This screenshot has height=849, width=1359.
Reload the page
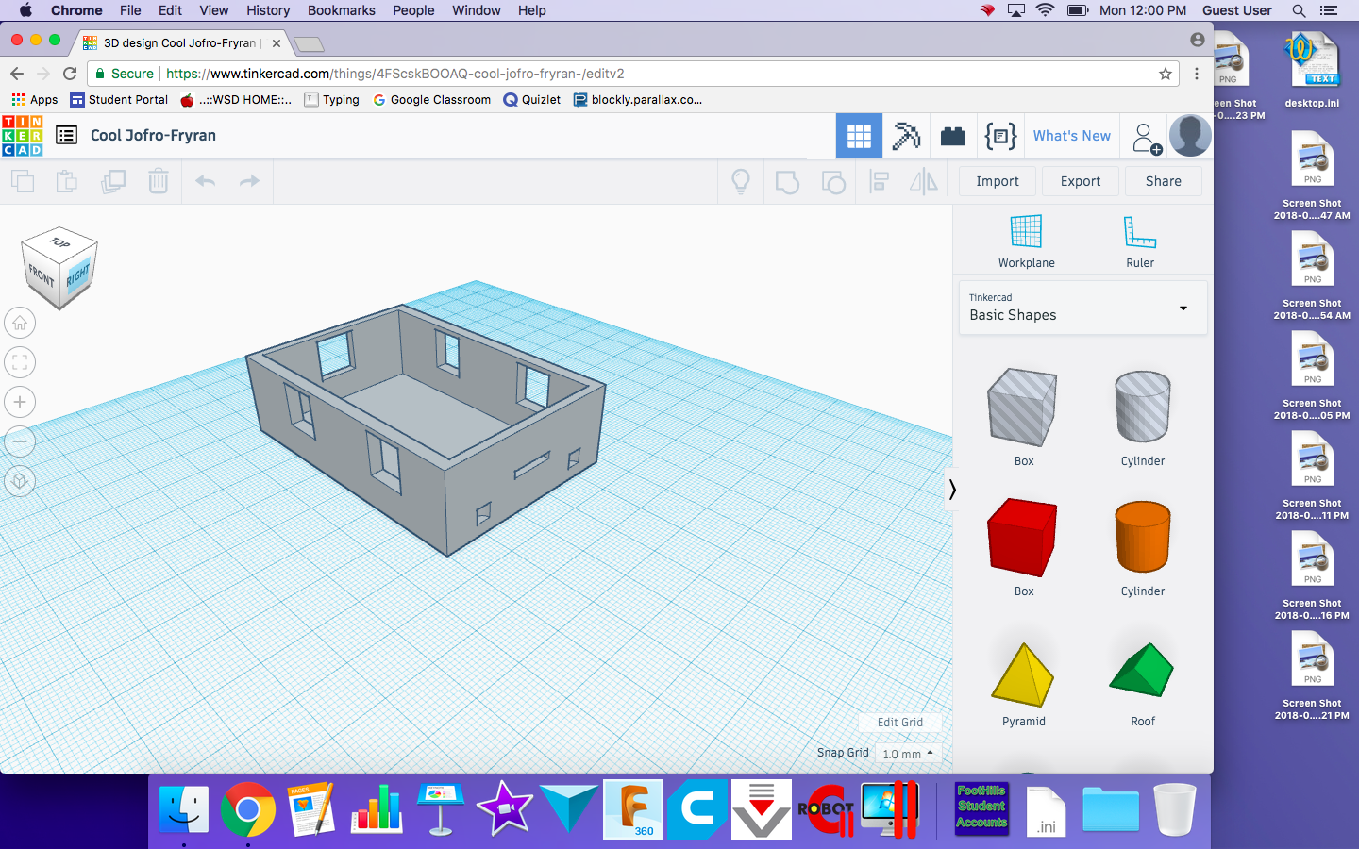point(70,74)
